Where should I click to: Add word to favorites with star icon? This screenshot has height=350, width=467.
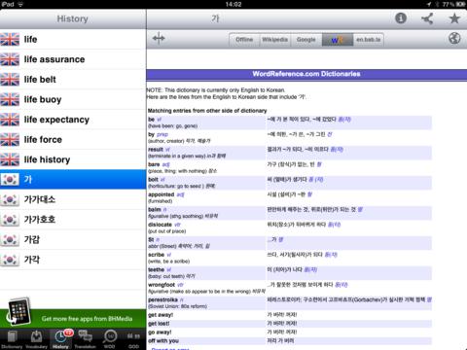click(x=454, y=18)
